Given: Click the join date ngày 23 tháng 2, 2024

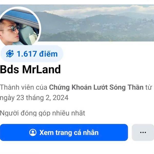Looking at the screenshot, I should (34, 98).
